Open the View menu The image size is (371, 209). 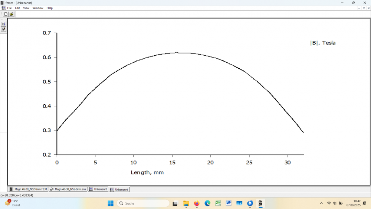pos(26,8)
